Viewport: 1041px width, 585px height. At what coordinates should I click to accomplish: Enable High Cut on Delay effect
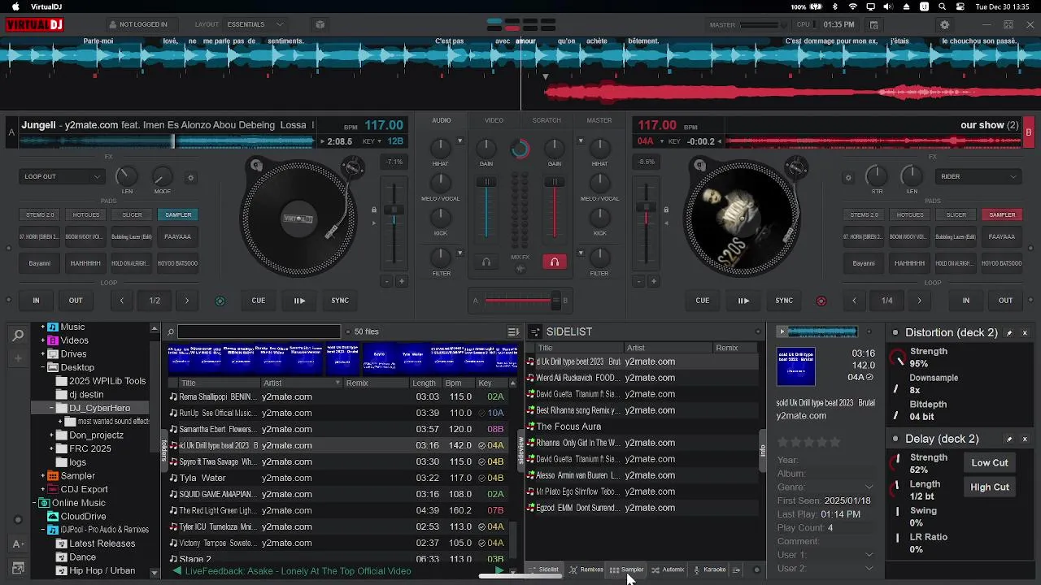click(990, 487)
